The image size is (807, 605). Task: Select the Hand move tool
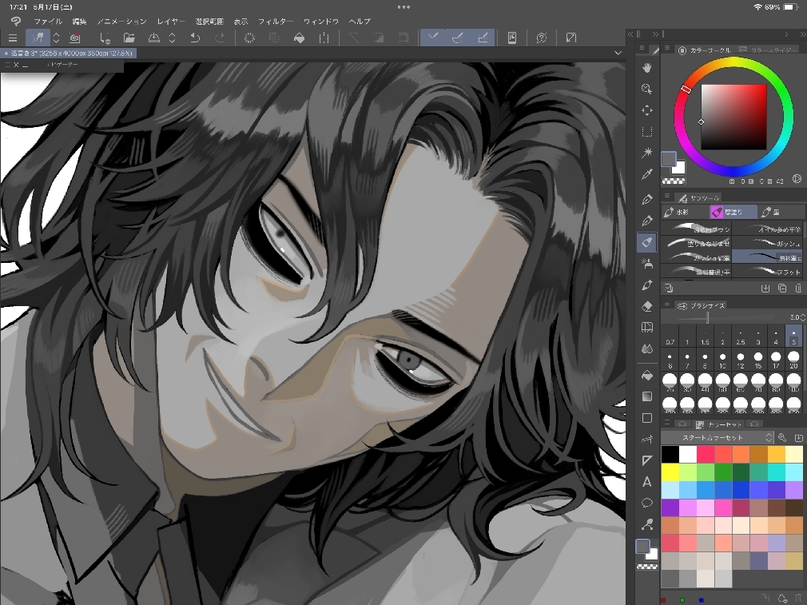click(x=647, y=67)
